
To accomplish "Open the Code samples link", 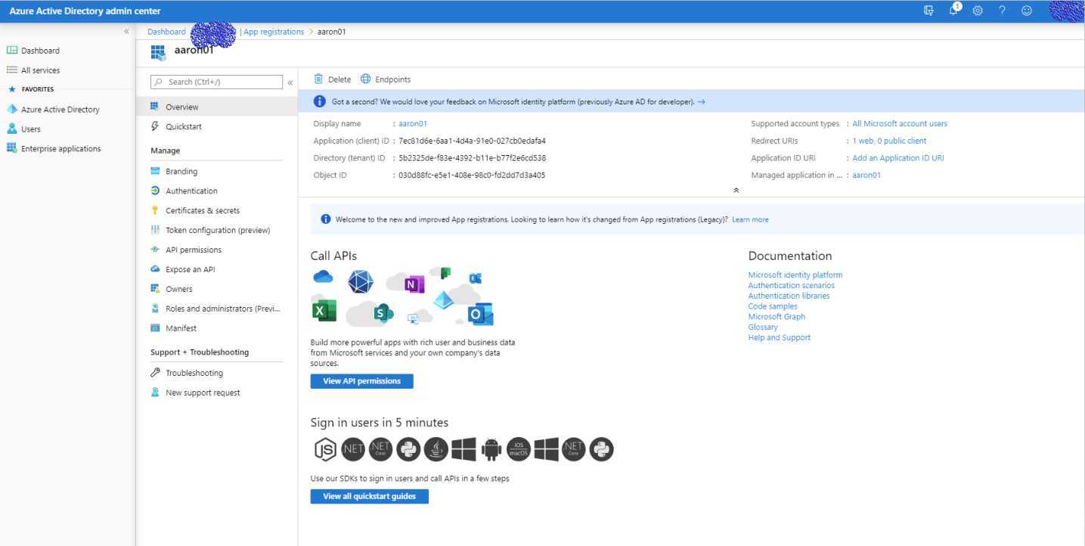I will coord(773,306).
